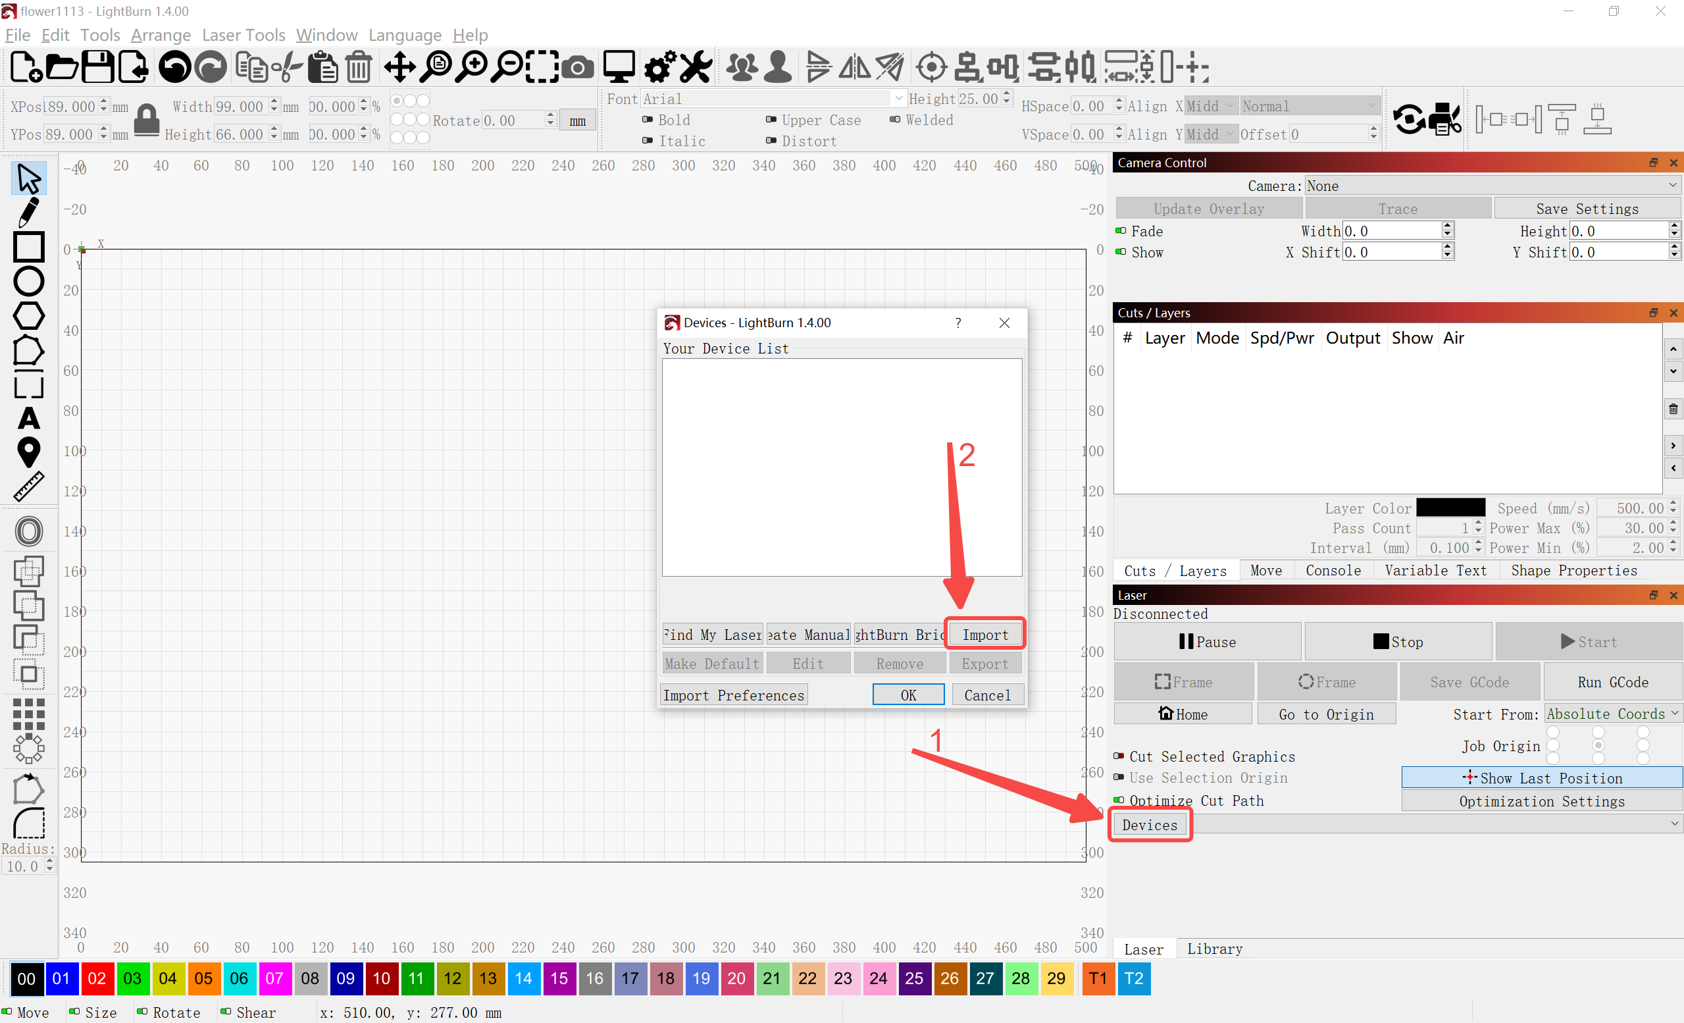1684x1023 pixels.
Task: Click the camera Width input field
Action: pos(1397,231)
